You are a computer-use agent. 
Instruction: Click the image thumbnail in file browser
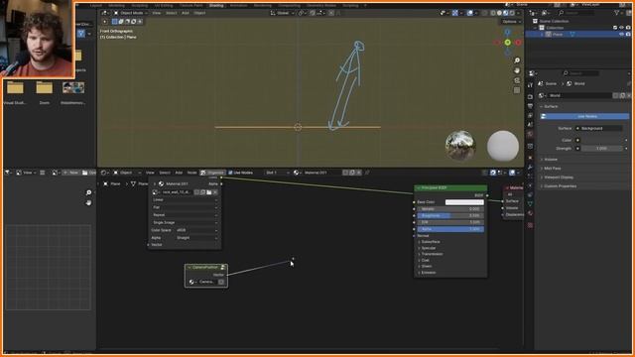(73, 88)
